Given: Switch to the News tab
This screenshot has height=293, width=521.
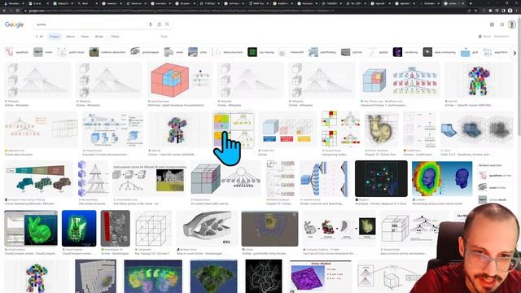Looking at the screenshot, I should 85,37.
